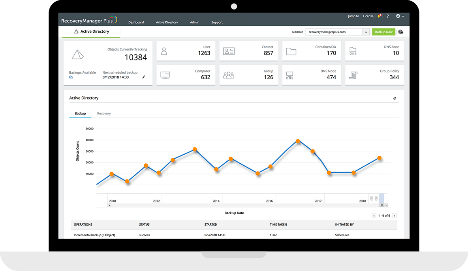Click the 8/12/2018 14:30 schedule text
Image resolution: width=468 pixels, height=271 pixels.
pyautogui.click(x=115, y=77)
